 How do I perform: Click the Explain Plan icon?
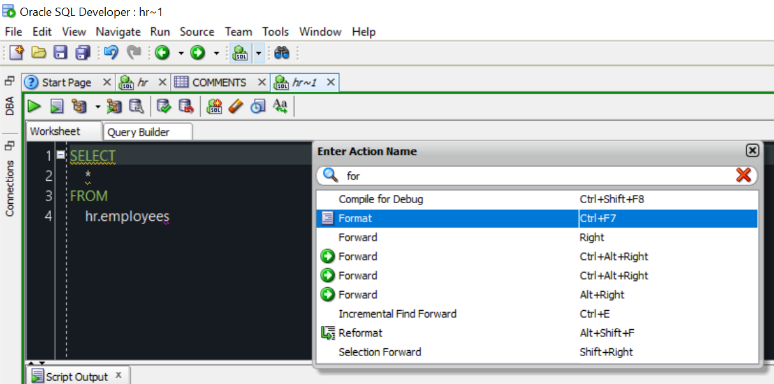(x=79, y=106)
